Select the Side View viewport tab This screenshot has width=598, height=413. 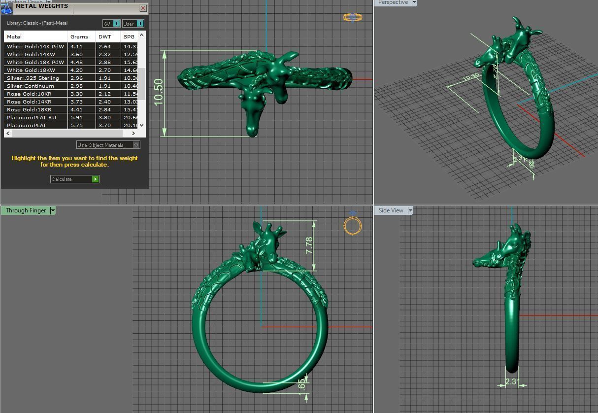point(391,210)
